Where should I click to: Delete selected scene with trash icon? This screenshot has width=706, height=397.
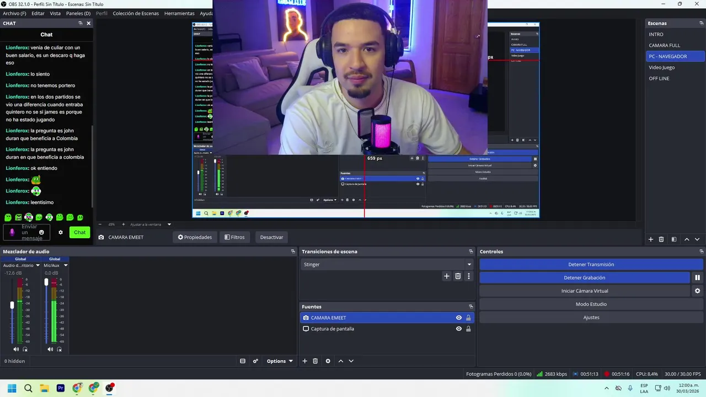pyautogui.click(x=661, y=239)
